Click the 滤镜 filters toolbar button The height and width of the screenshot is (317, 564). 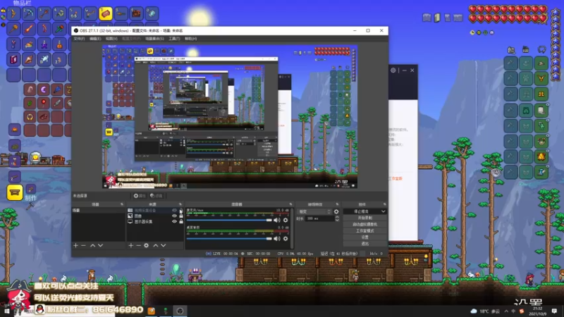point(157,196)
